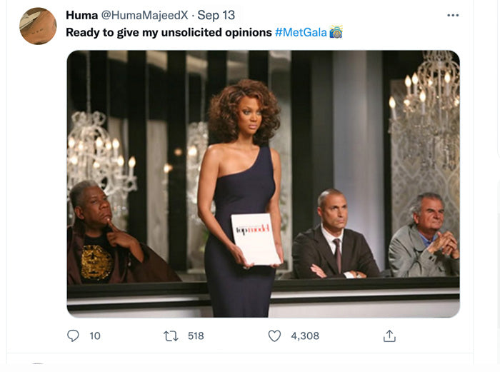500x372 pixels.
Task: Click the reply count 10
Action: [x=95, y=336]
